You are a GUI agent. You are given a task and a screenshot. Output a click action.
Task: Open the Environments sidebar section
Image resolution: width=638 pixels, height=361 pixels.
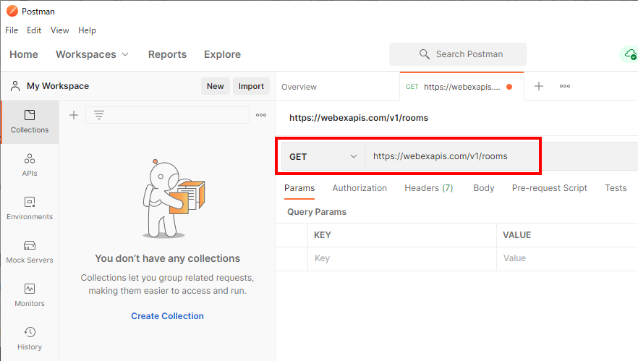pyautogui.click(x=30, y=208)
